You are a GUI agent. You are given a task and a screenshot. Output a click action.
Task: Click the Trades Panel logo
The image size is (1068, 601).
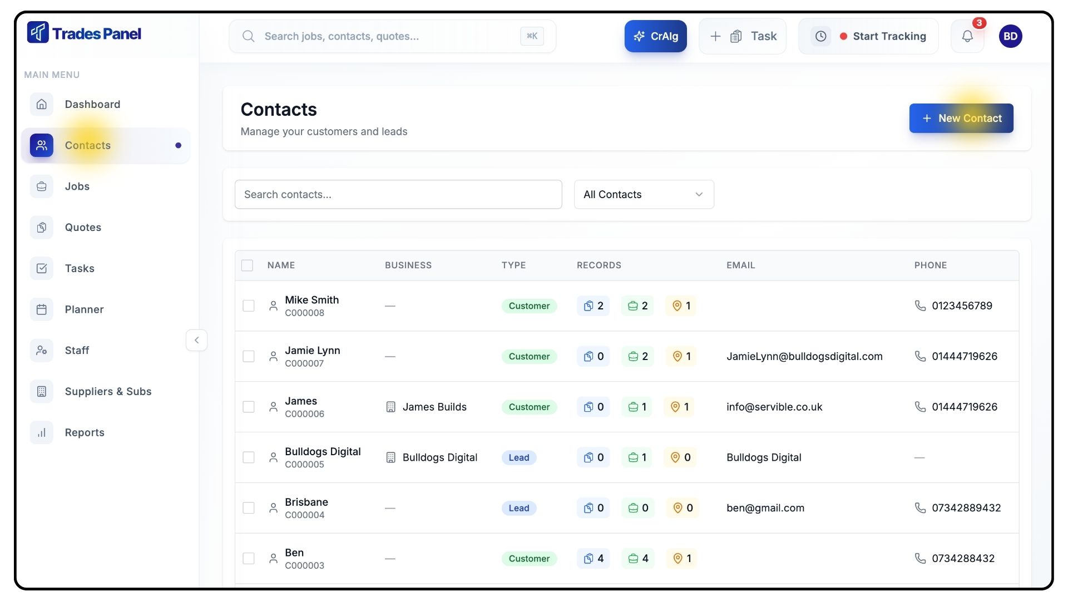tap(84, 33)
